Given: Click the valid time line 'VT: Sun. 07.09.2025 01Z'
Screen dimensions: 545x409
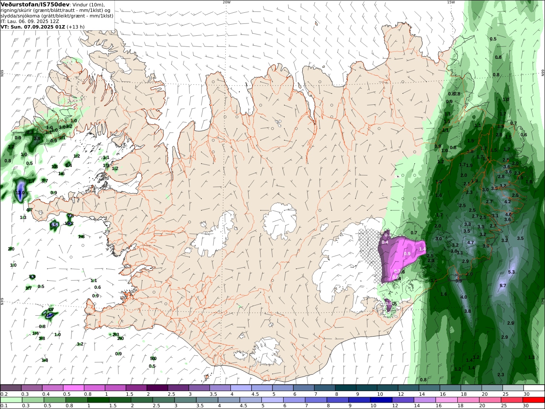Looking at the screenshot, I should tap(33, 26).
